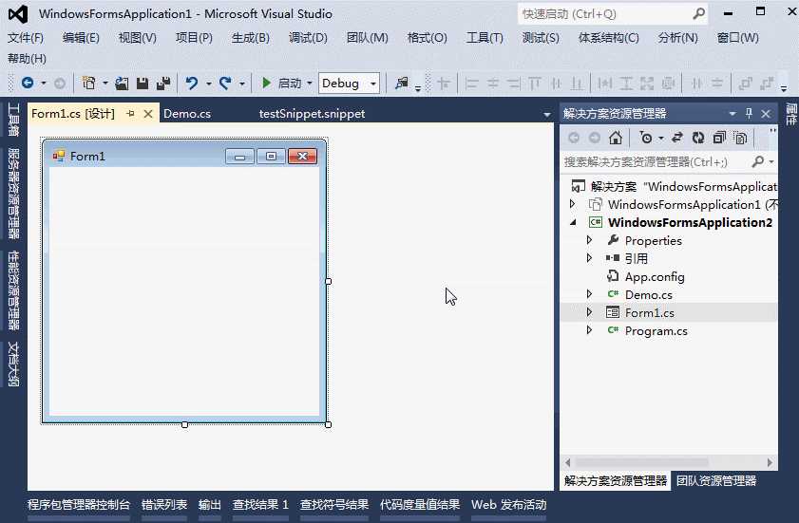
Task: Open Solution Explorer window options dropdown
Action: pos(732,114)
